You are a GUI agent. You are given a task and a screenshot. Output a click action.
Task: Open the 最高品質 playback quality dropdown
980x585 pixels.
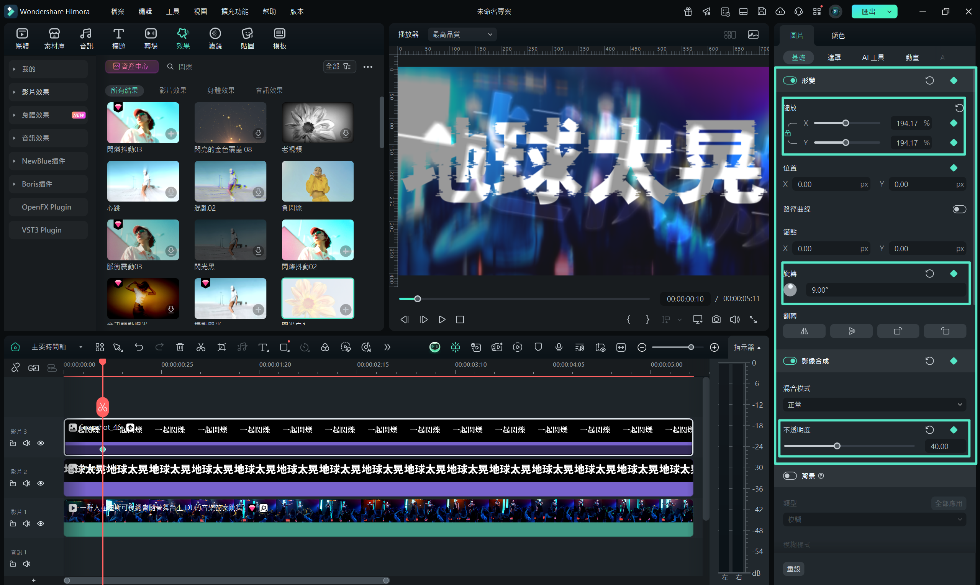pos(462,35)
